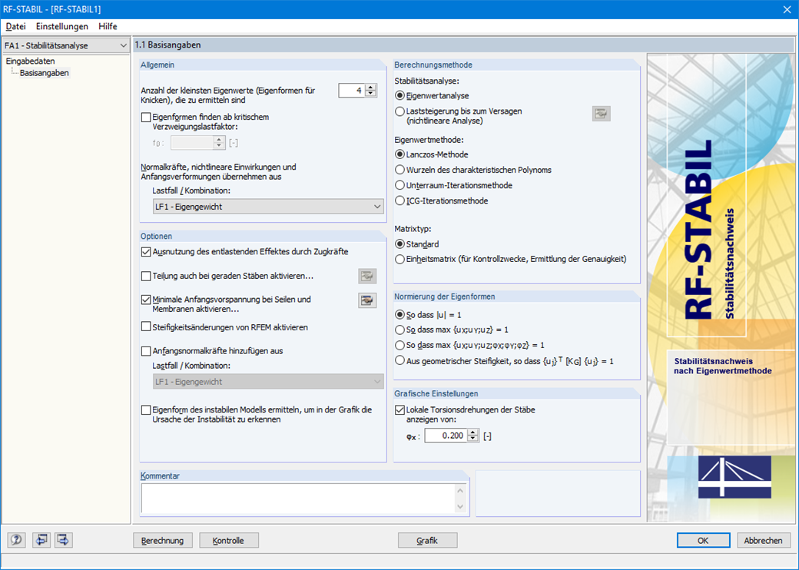This screenshot has height=570, width=799.
Task: Select Eigenwertanalyse radio option
Action: click(400, 96)
